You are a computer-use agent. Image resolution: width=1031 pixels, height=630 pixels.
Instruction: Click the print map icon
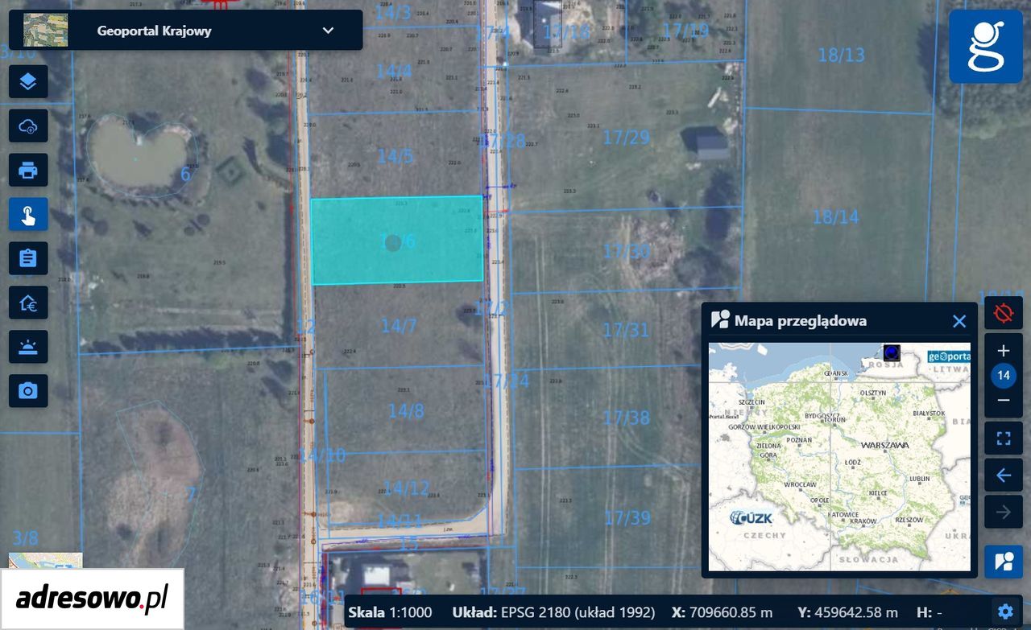pos(28,170)
